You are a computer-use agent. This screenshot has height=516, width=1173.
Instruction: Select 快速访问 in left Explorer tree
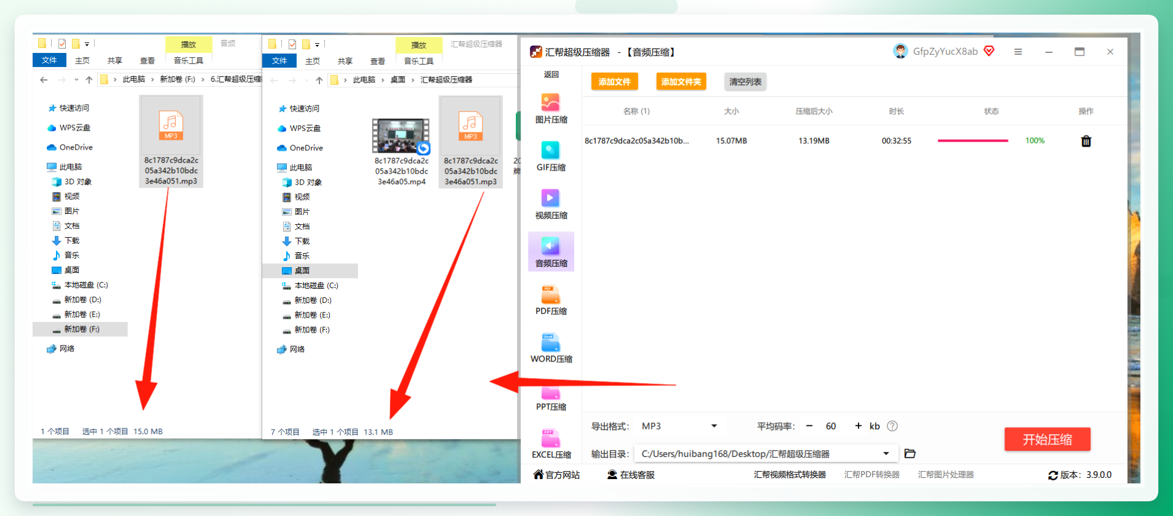68,108
